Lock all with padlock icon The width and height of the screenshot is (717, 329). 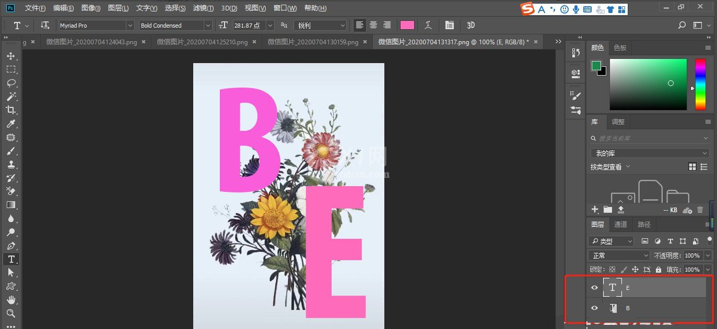(659, 270)
